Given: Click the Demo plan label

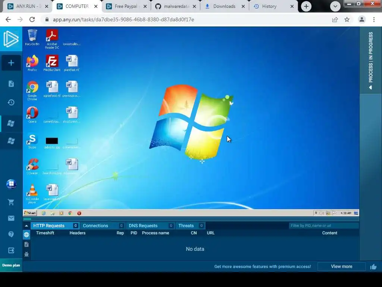Looking at the screenshot, I should point(11,265).
